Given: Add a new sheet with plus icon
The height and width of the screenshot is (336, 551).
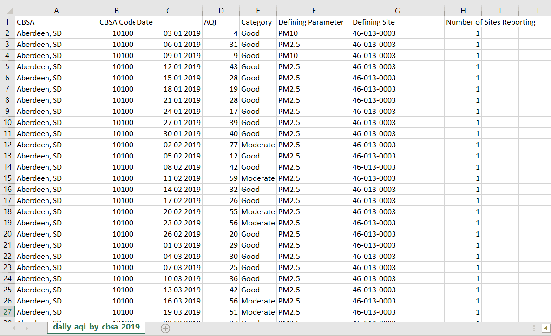Looking at the screenshot, I should (x=165, y=328).
